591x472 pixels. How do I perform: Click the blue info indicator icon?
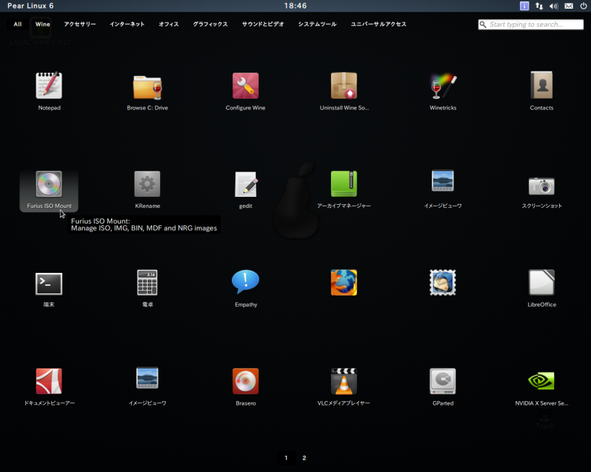click(524, 6)
